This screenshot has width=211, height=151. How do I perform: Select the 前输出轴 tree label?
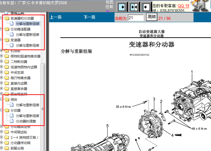(x=17, y=148)
